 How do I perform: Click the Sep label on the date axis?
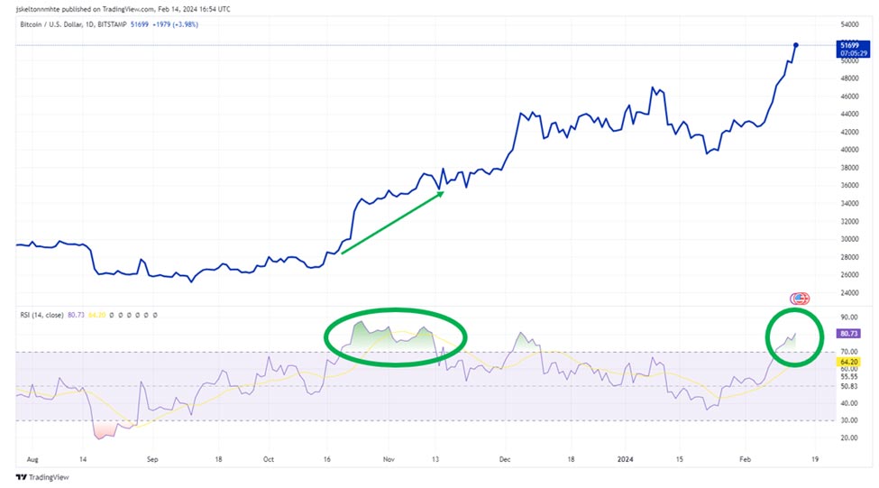coord(151,458)
